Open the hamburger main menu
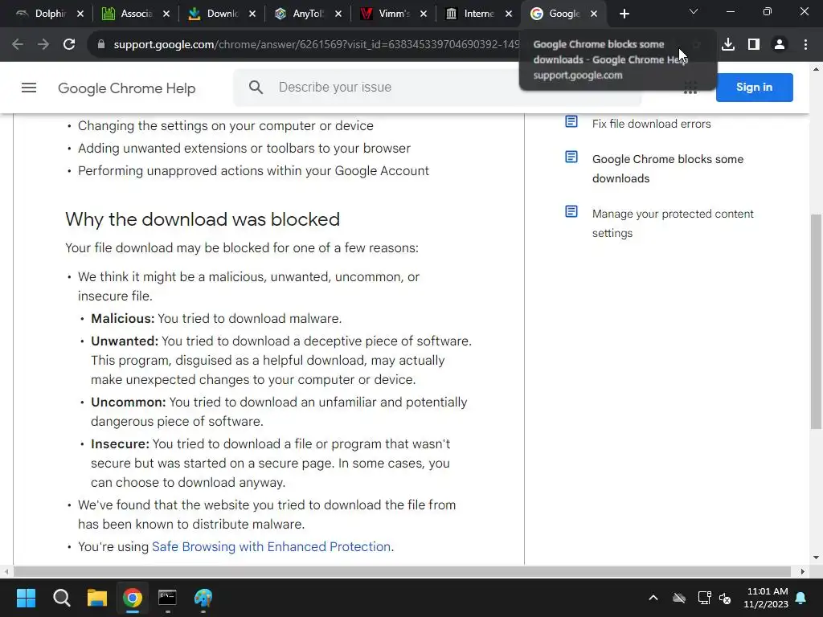 click(x=29, y=88)
